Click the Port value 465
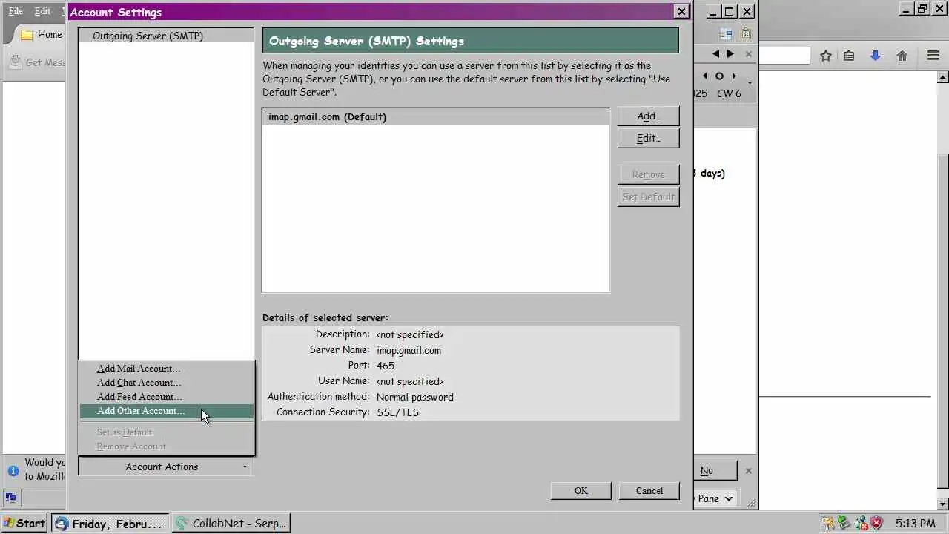The image size is (949, 534). pos(386,366)
